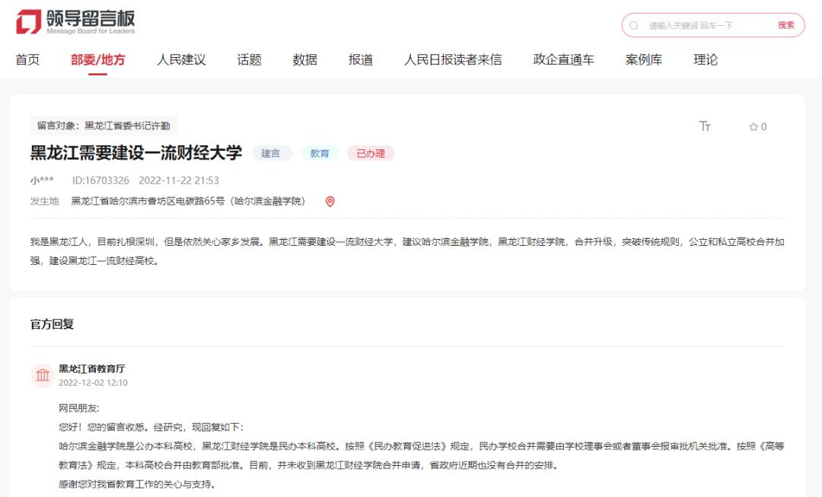The height and width of the screenshot is (497, 822).
Task: Go to 人民建议 section
Action: coord(181,60)
